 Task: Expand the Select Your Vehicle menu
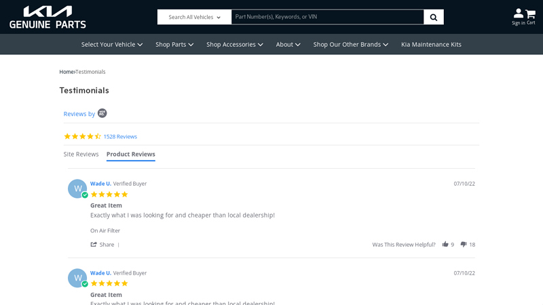pos(112,44)
